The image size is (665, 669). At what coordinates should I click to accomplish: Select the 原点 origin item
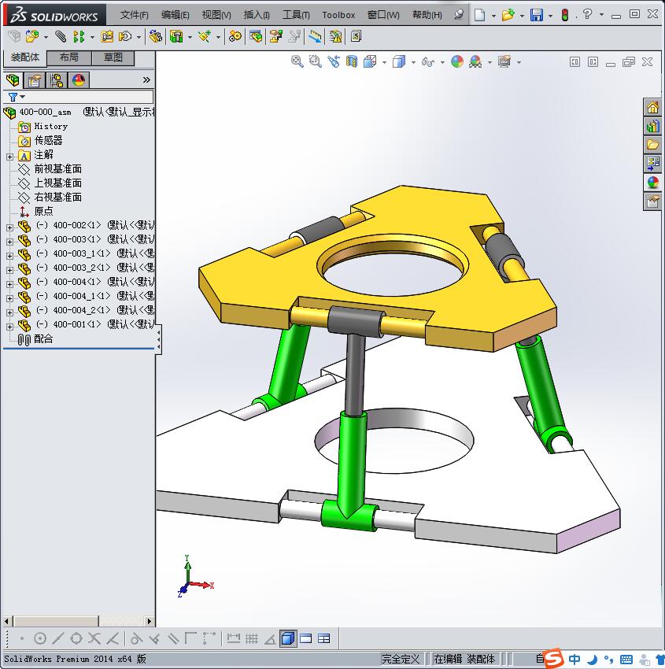click(x=43, y=212)
